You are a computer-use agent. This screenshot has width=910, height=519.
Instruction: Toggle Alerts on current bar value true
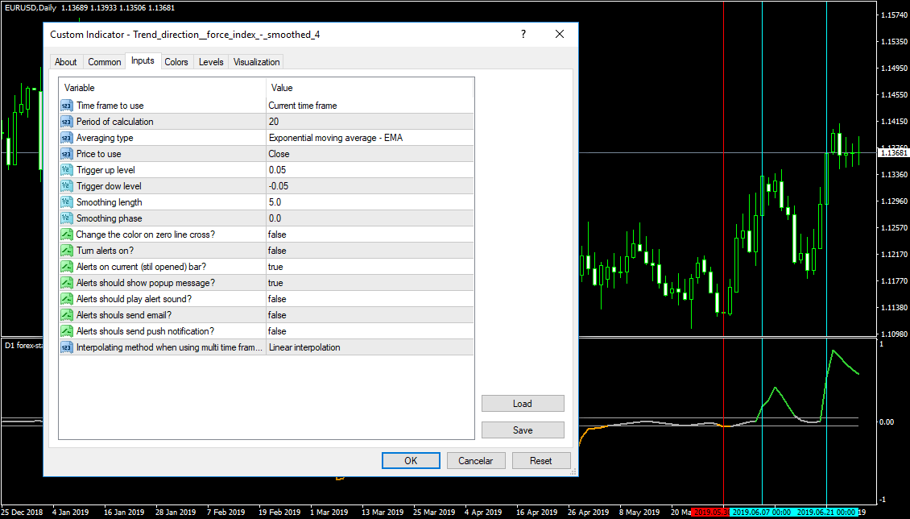tap(370, 267)
